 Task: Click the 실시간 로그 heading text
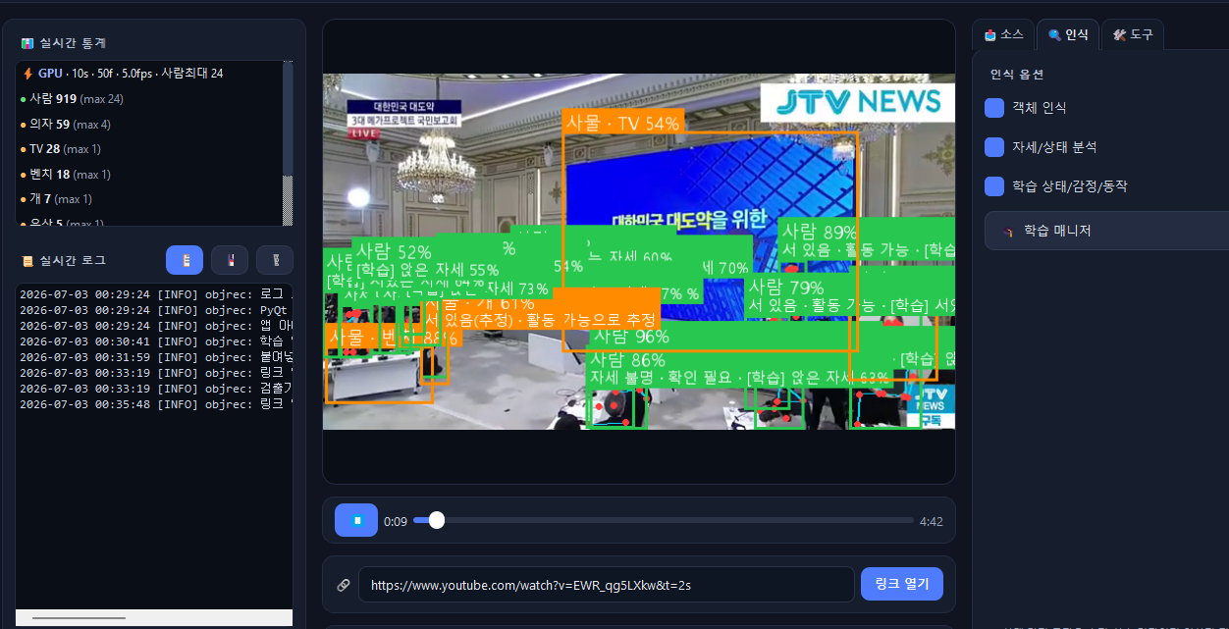73,261
